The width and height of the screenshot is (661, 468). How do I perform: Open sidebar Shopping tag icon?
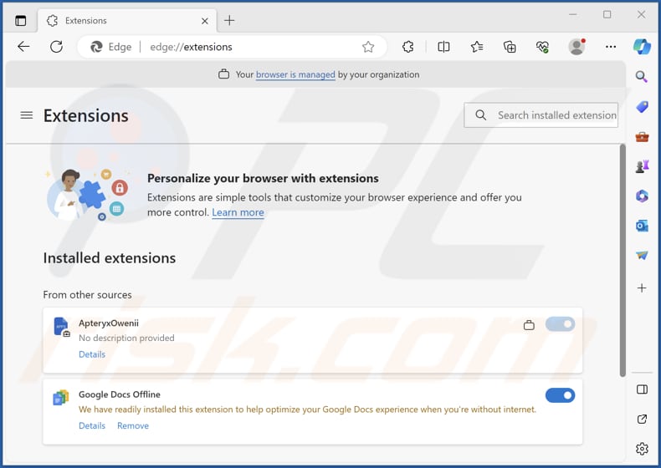pyautogui.click(x=642, y=107)
